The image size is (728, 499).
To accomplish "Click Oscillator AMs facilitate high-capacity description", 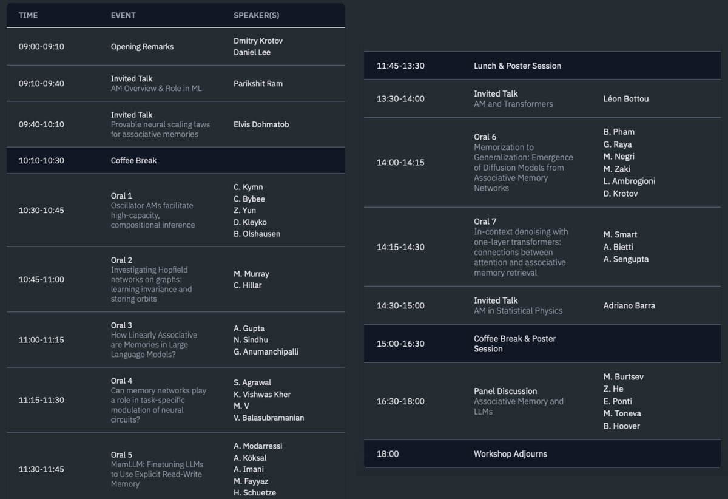I will tap(153, 215).
